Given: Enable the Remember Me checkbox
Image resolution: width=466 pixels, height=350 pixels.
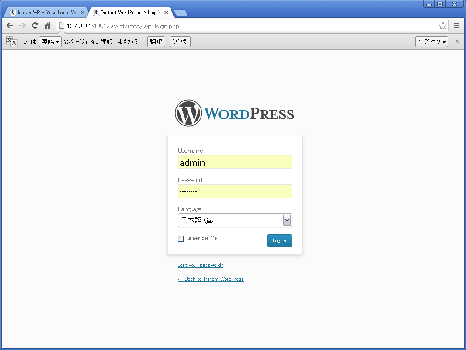Looking at the screenshot, I should pyautogui.click(x=181, y=239).
